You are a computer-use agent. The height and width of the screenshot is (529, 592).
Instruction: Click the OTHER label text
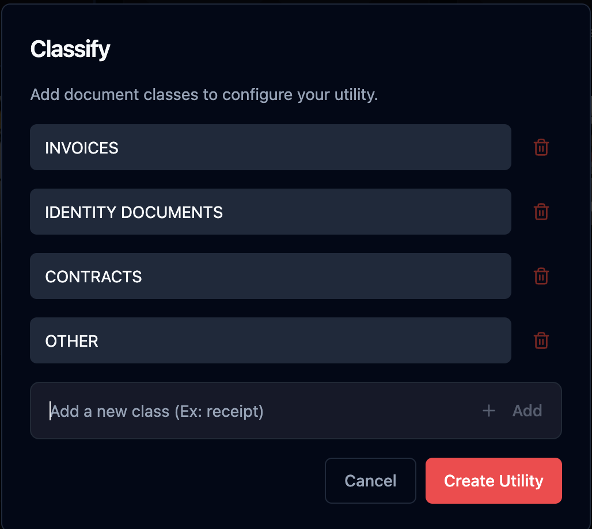[x=71, y=342]
